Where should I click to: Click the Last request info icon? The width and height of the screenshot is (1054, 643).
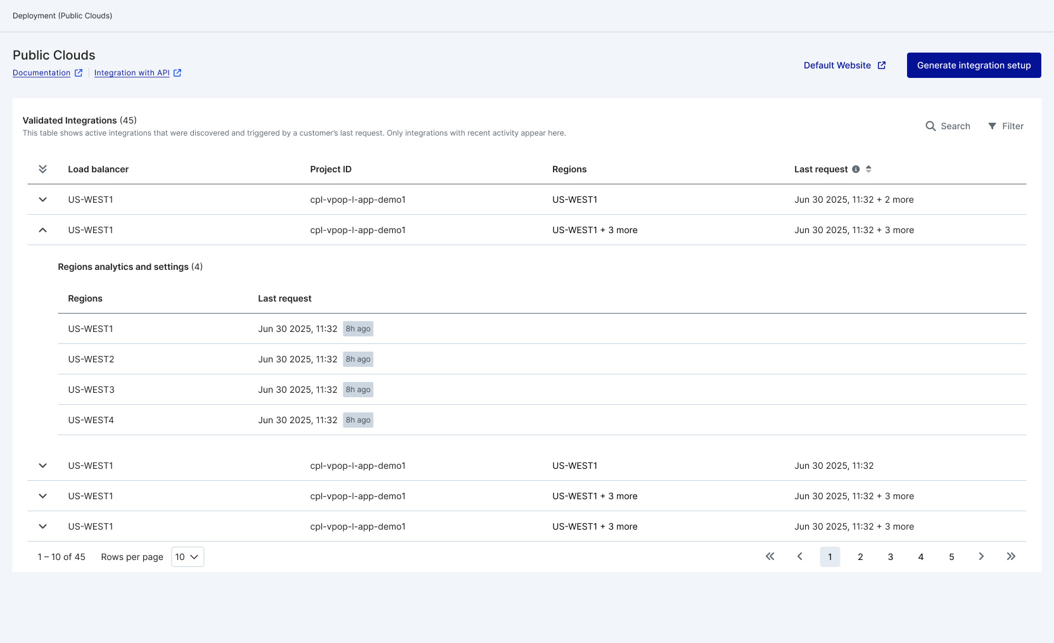click(856, 169)
